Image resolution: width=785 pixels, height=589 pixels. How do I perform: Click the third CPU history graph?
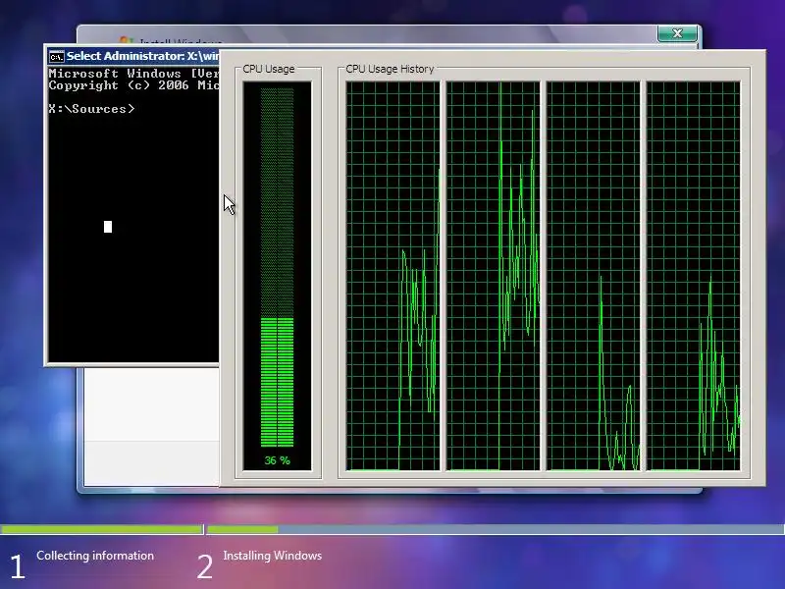coord(594,276)
